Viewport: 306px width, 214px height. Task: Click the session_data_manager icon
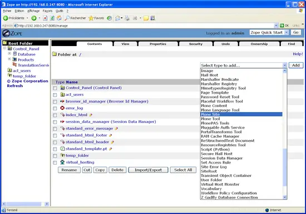click(62, 121)
